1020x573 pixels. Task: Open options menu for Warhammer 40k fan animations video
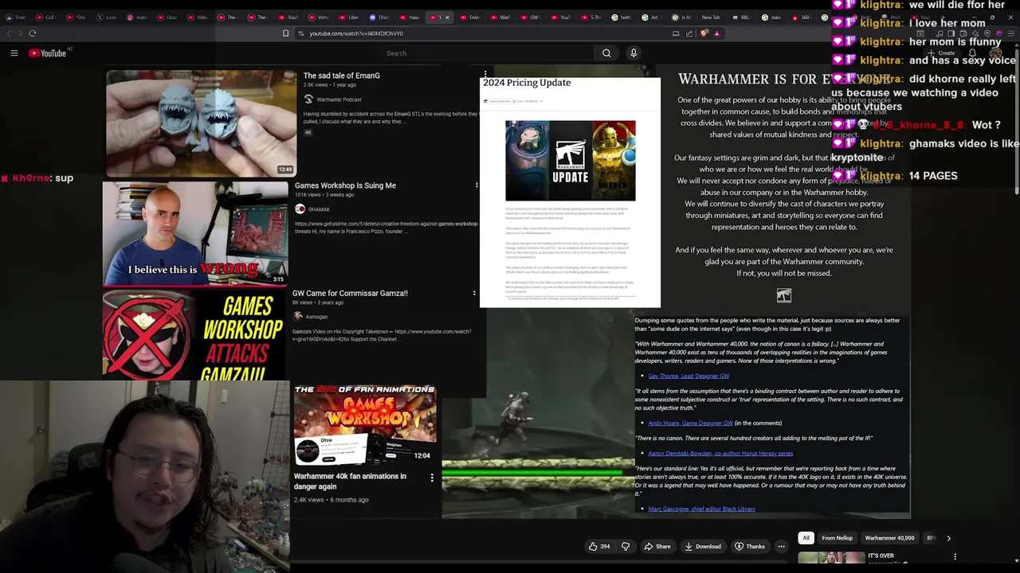(x=432, y=477)
